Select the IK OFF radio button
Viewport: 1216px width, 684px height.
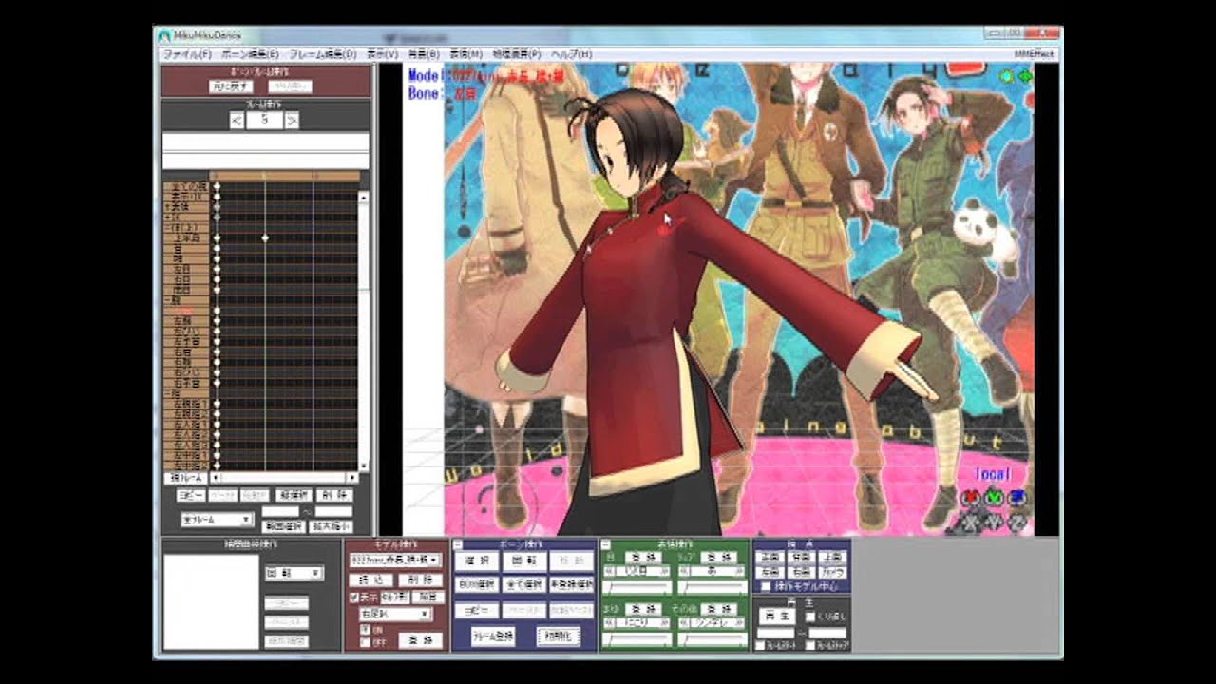pos(365,642)
